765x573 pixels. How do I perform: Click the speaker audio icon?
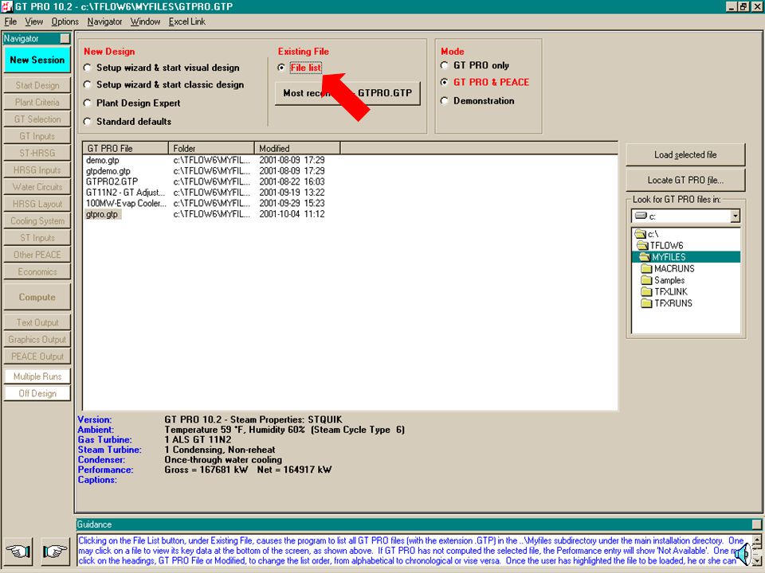pos(743,555)
